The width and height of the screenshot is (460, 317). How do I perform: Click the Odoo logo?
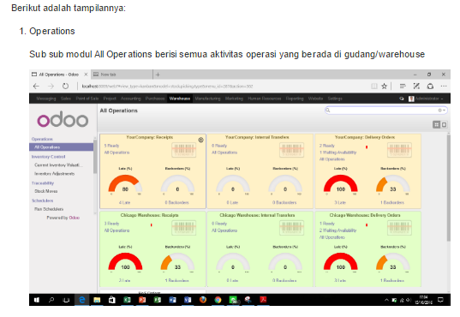(x=63, y=119)
